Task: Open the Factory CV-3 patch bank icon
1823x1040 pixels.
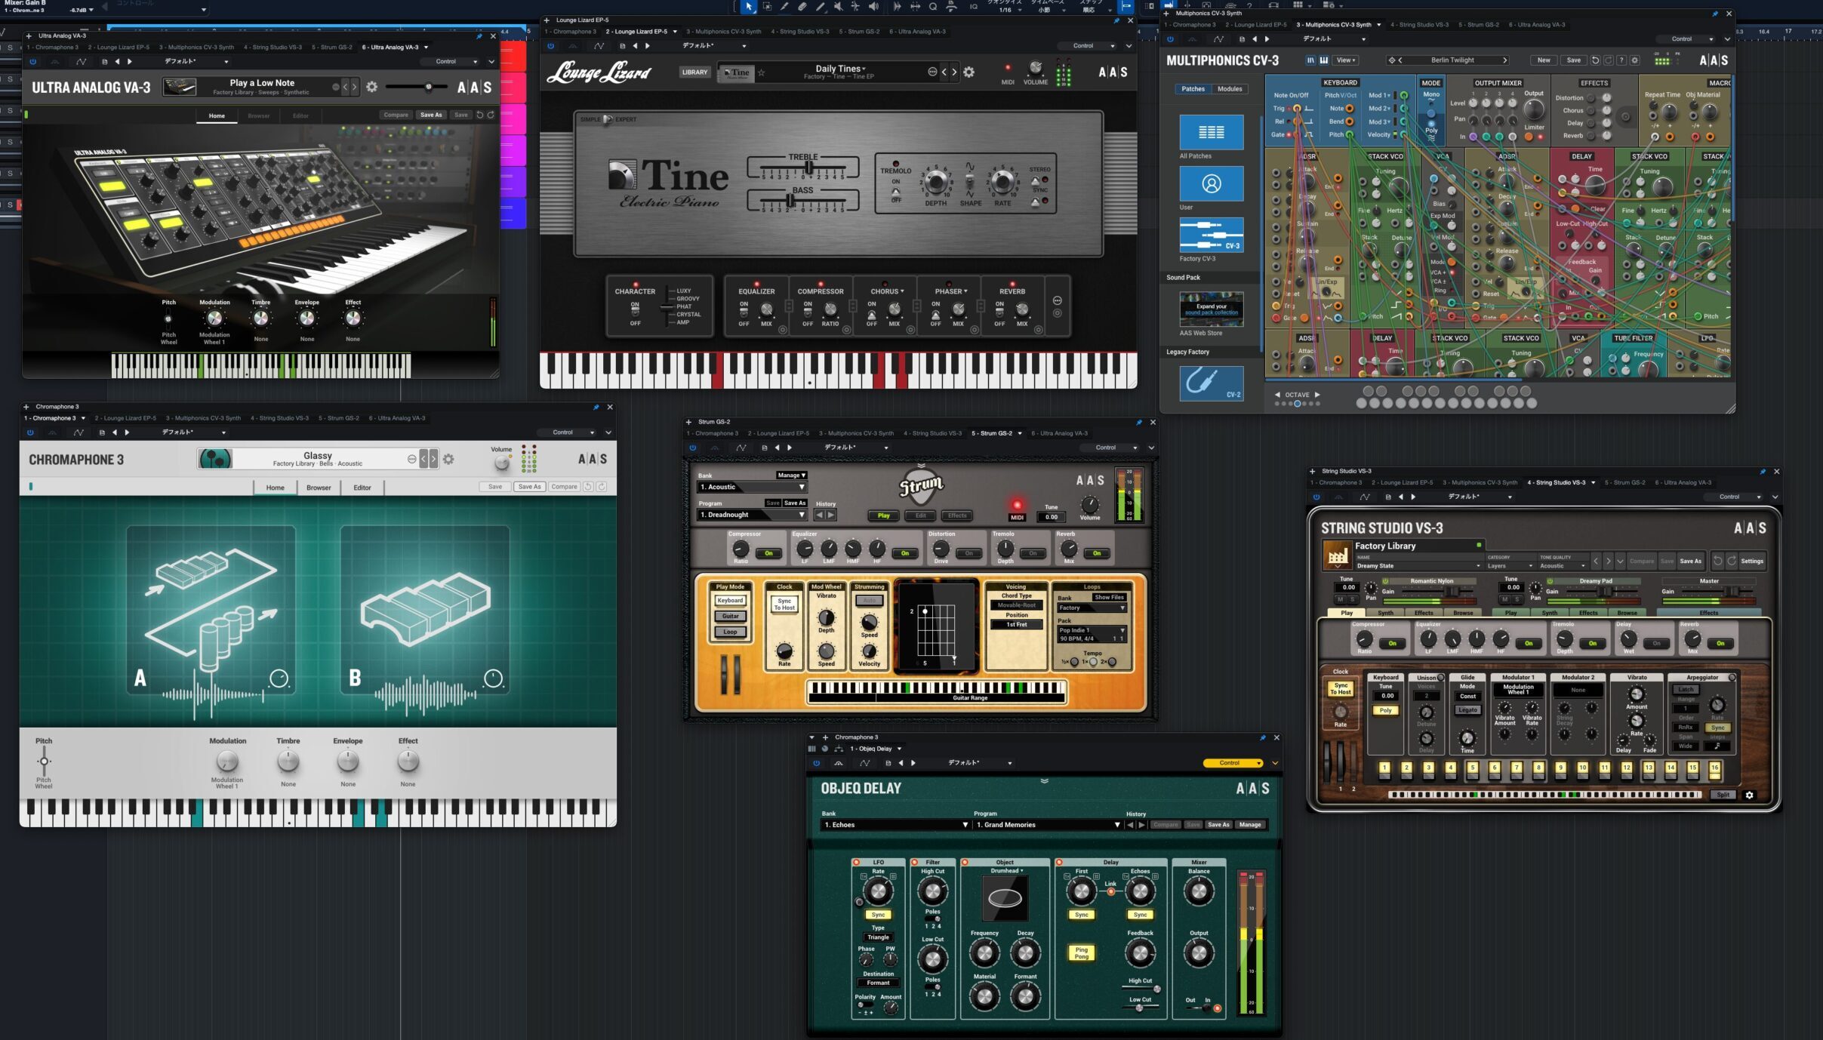Action: tap(1211, 235)
